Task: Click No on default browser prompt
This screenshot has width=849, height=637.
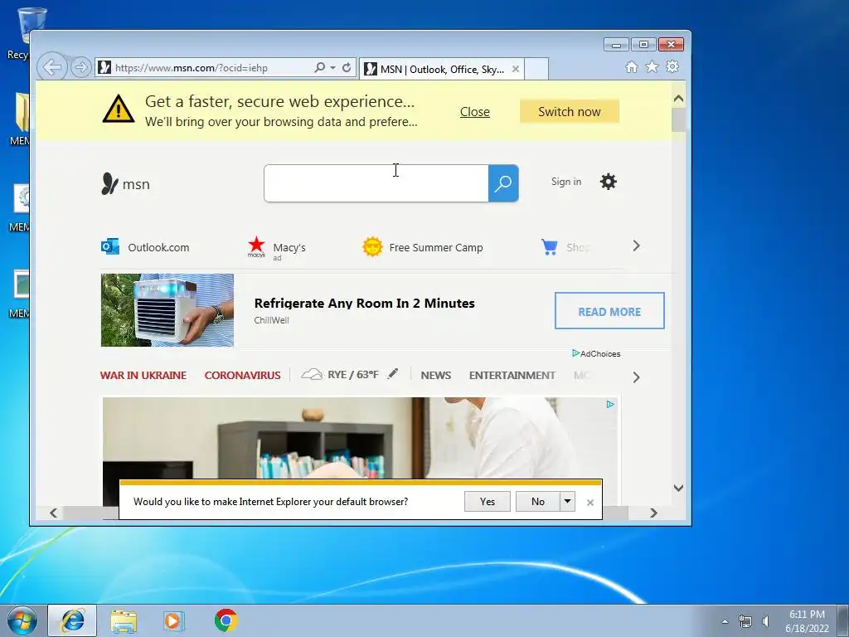Action: 537,502
